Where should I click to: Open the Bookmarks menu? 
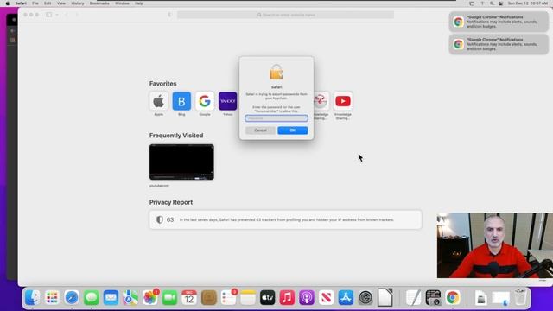99,3
